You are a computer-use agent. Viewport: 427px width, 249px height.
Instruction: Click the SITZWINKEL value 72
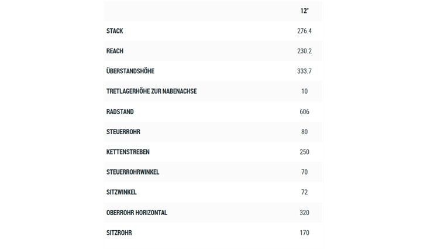pos(304,192)
